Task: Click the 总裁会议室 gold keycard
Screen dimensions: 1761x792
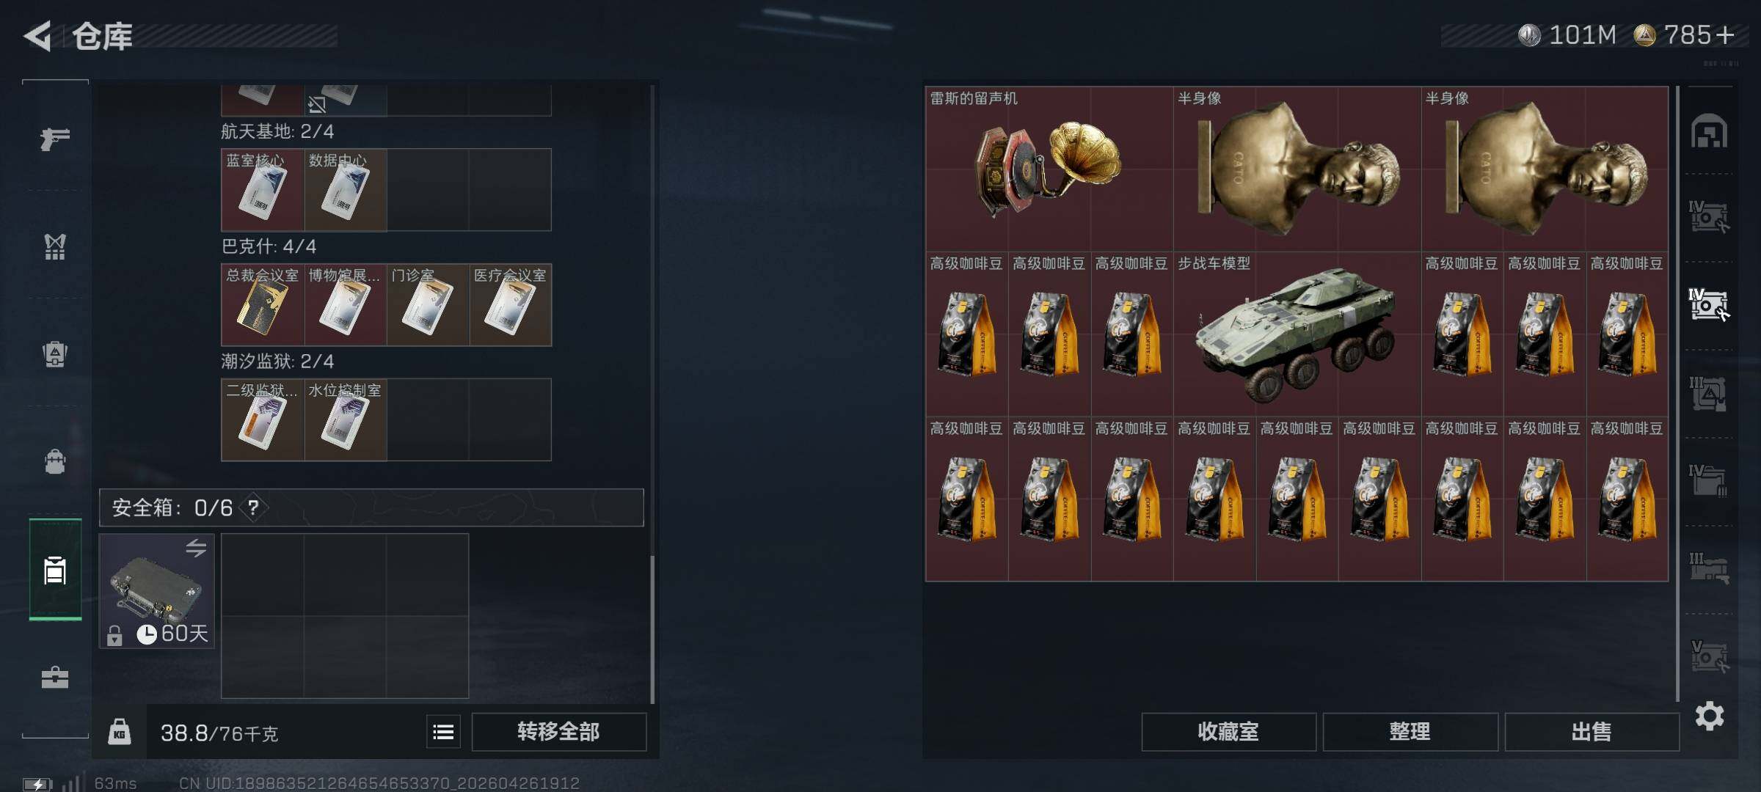Action: point(263,304)
